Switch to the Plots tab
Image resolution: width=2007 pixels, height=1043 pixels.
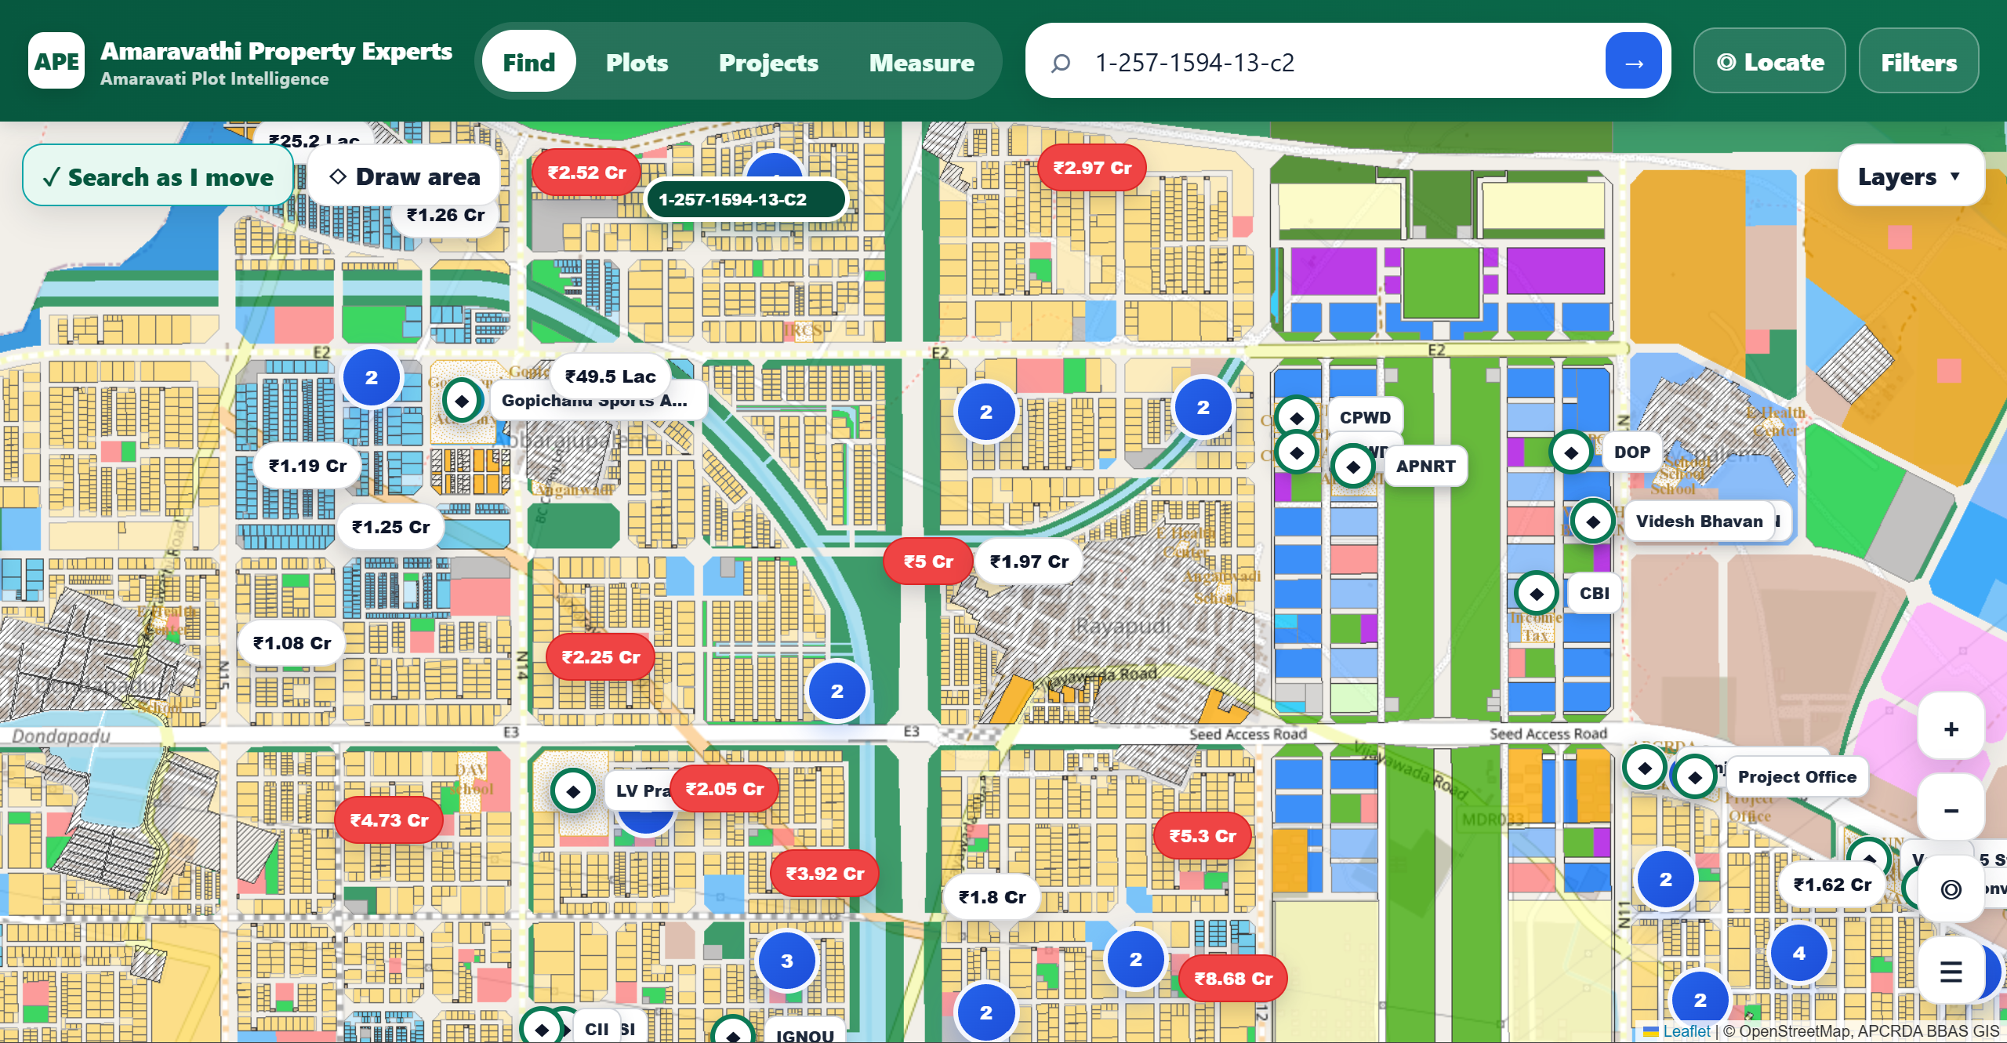[x=637, y=62]
